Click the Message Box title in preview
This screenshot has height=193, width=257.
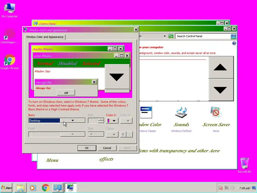[x=43, y=82]
